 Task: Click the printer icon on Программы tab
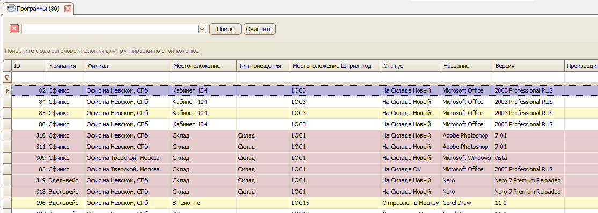(11, 9)
